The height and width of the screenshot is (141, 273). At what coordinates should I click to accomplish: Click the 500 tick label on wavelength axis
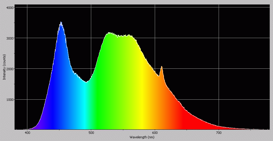(x=91, y=133)
